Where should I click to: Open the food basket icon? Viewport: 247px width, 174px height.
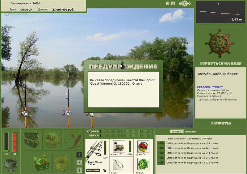point(42,162)
